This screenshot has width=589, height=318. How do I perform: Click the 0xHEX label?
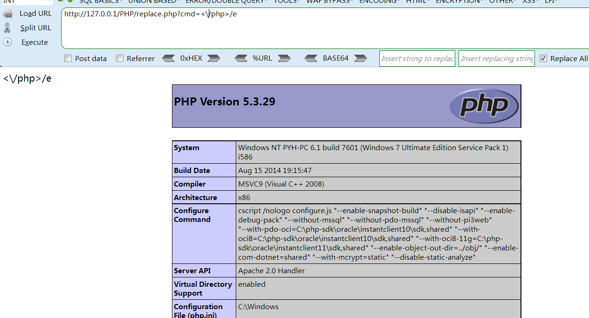click(x=191, y=58)
